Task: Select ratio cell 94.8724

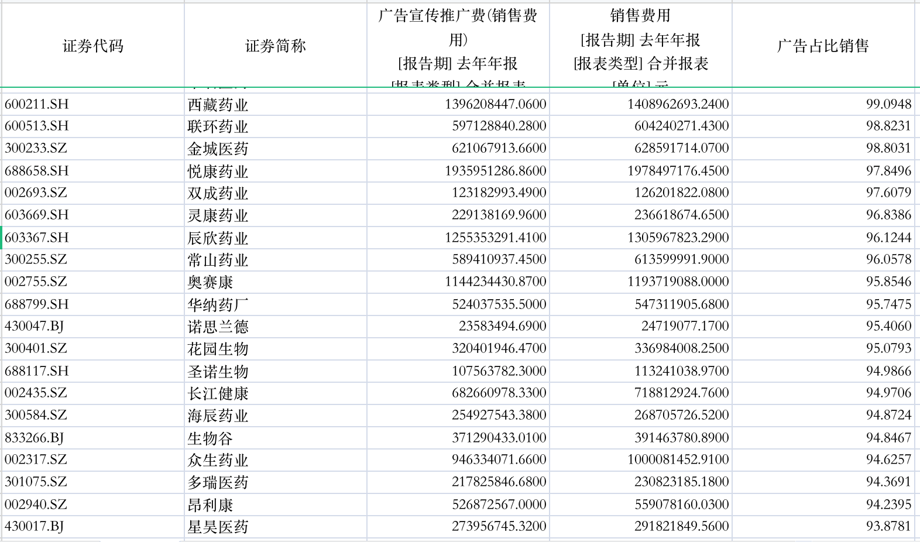Action: pos(823,415)
